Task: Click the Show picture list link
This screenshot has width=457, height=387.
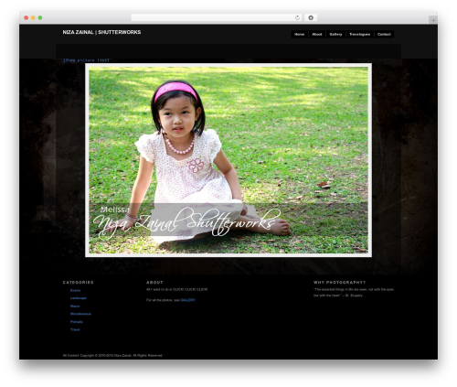Action: (86, 60)
